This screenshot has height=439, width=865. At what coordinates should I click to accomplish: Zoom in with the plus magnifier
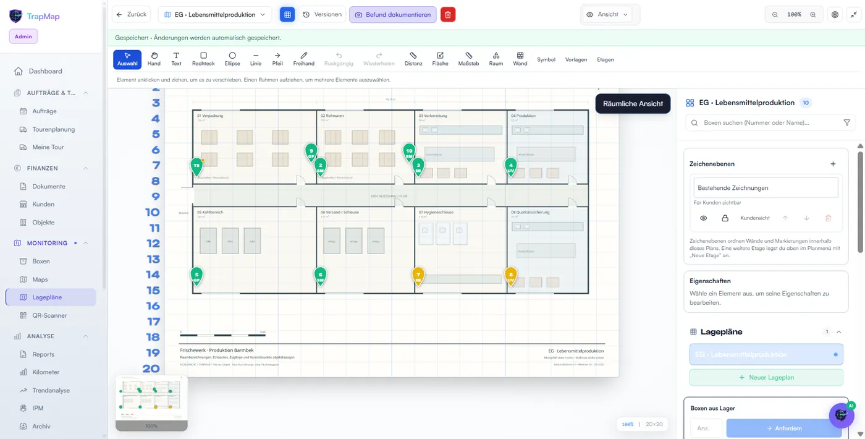tap(813, 14)
